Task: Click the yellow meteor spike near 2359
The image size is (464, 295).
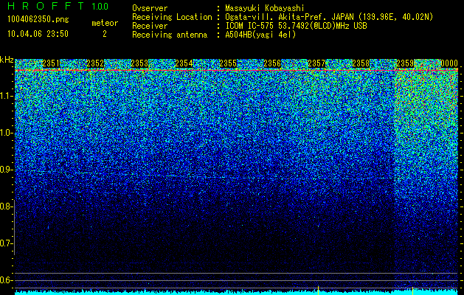Action: coord(413,291)
